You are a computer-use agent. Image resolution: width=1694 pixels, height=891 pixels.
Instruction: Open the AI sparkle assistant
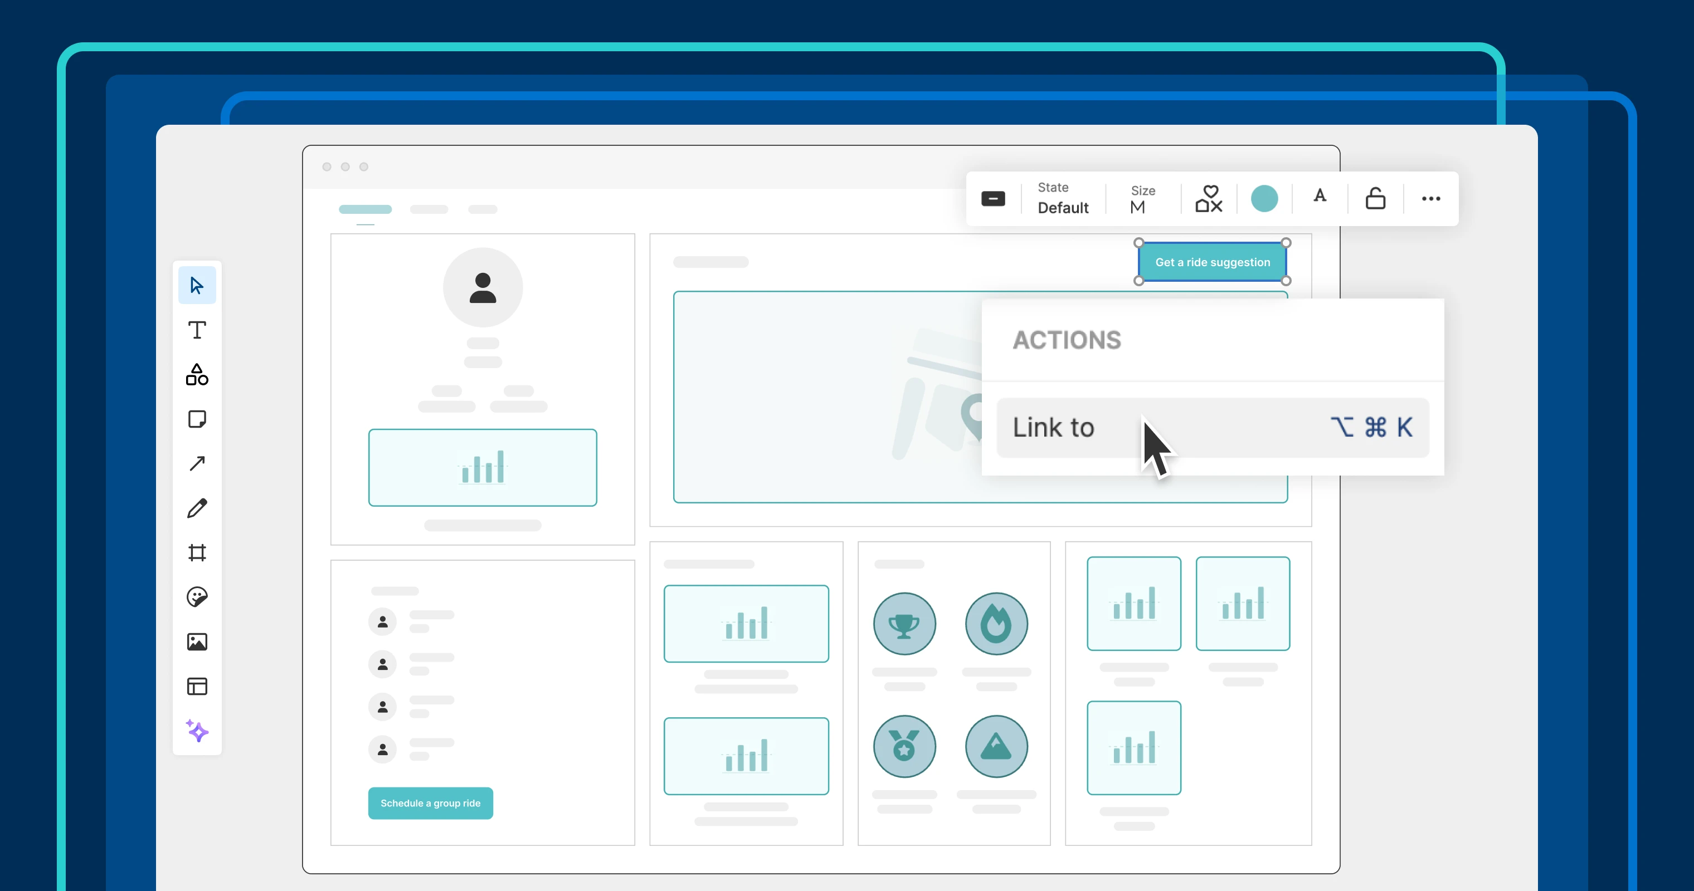(x=197, y=731)
